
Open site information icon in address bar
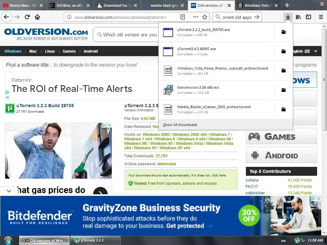[x=69, y=17]
